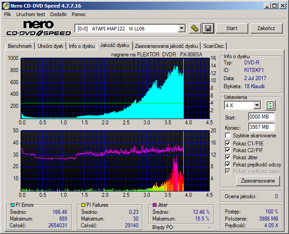The height and width of the screenshot is (234, 289).
Task: Click the cyan PI Errors color swatch
Action: pyautogui.click(x=13, y=205)
